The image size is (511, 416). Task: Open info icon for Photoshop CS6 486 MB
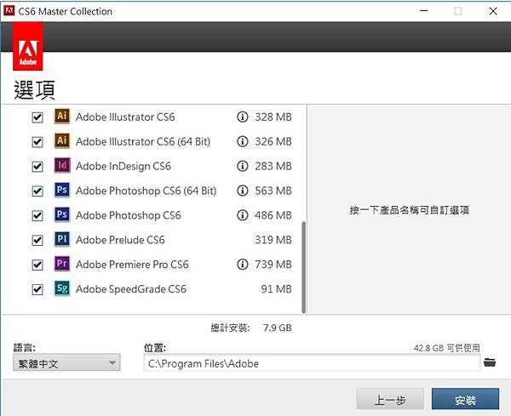click(242, 215)
